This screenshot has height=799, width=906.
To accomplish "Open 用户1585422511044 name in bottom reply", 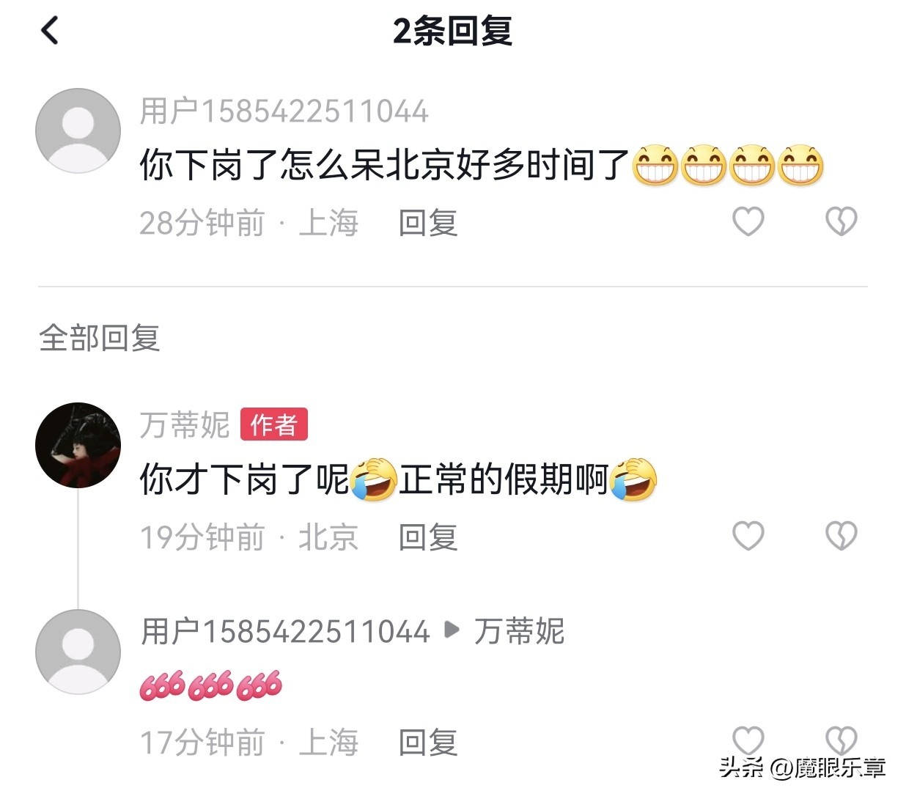I will pos(284,632).
